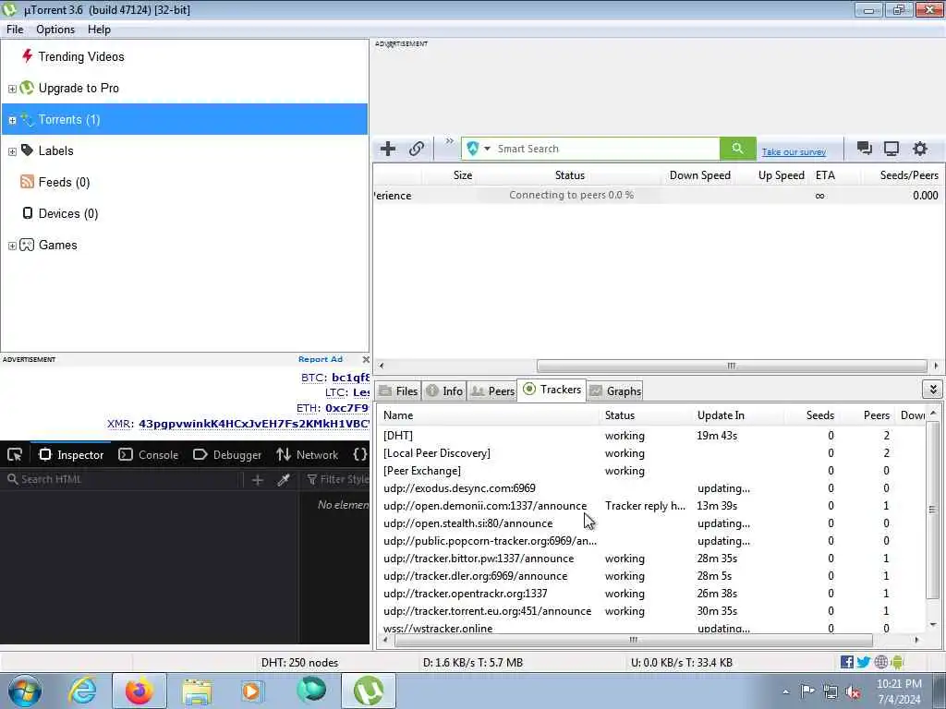Image resolution: width=946 pixels, height=709 pixels.
Task: Open the Console devtools tab
Action: (x=149, y=455)
